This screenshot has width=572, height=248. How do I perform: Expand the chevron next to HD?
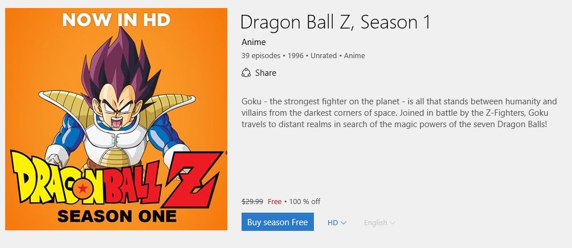point(344,223)
